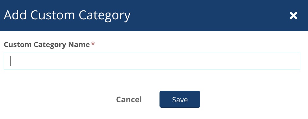
Task: Close the Add Custom Category dialog
Action: click(294, 16)
